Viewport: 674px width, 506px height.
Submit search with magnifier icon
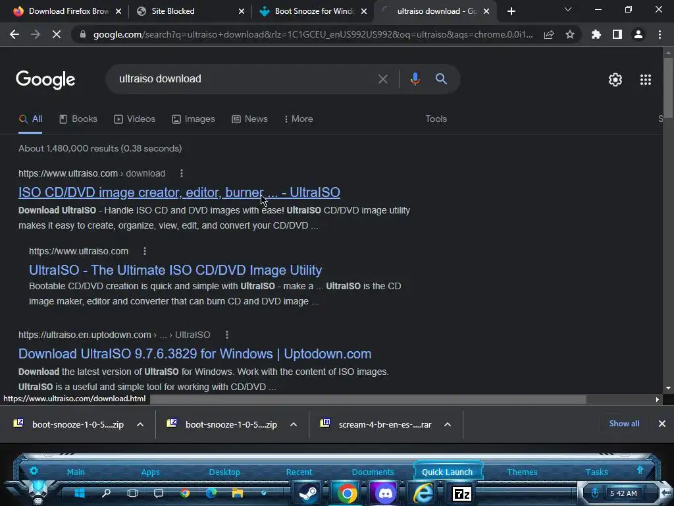[441, 79]
